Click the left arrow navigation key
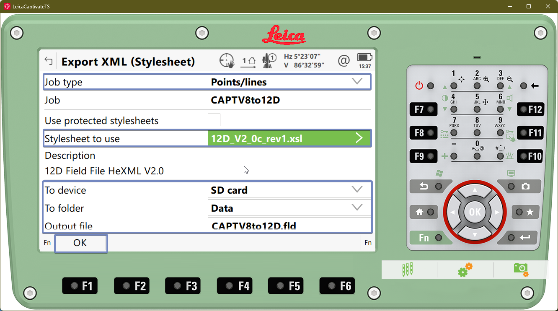The image size is (558, 311). pyautogui.click(x=453, y=213)
